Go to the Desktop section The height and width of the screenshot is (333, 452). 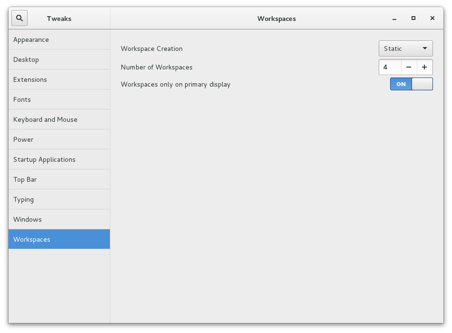(59, 59)
